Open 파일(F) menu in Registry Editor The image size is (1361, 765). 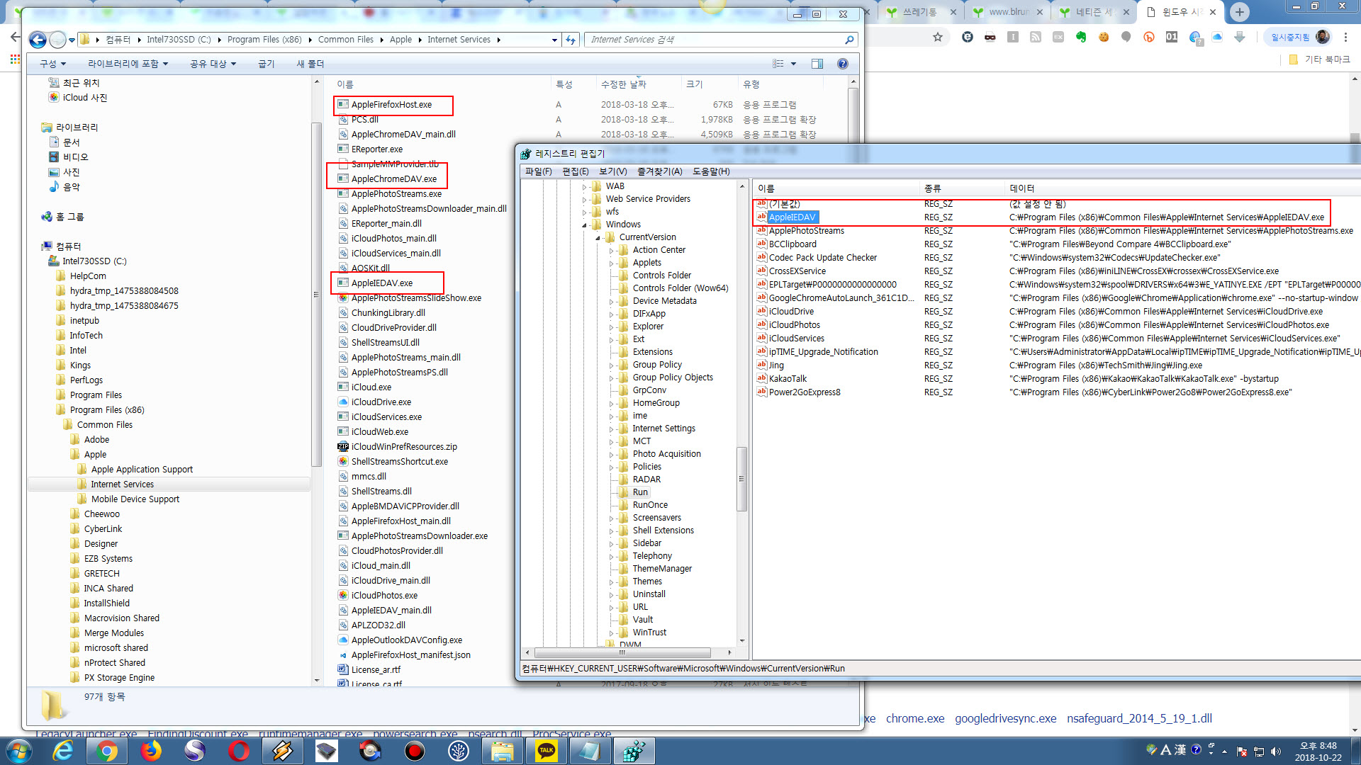[x=539, y=171]
